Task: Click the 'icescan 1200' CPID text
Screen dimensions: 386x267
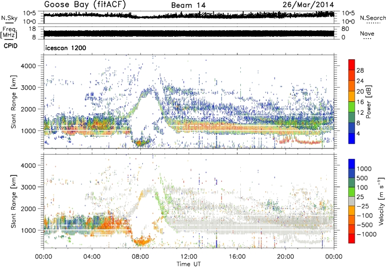Action: (66, 48)
